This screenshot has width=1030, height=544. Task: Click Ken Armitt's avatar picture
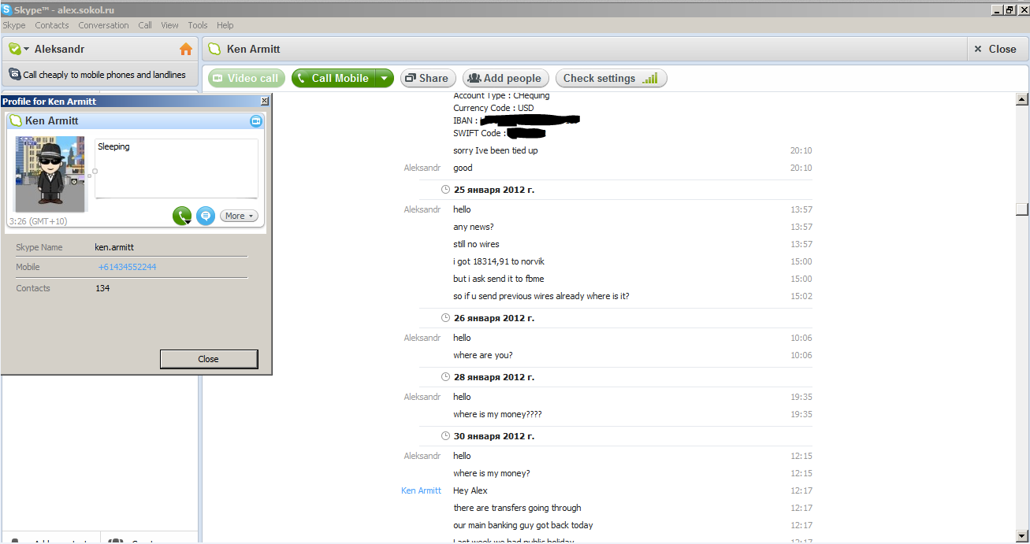pos(50,174)
